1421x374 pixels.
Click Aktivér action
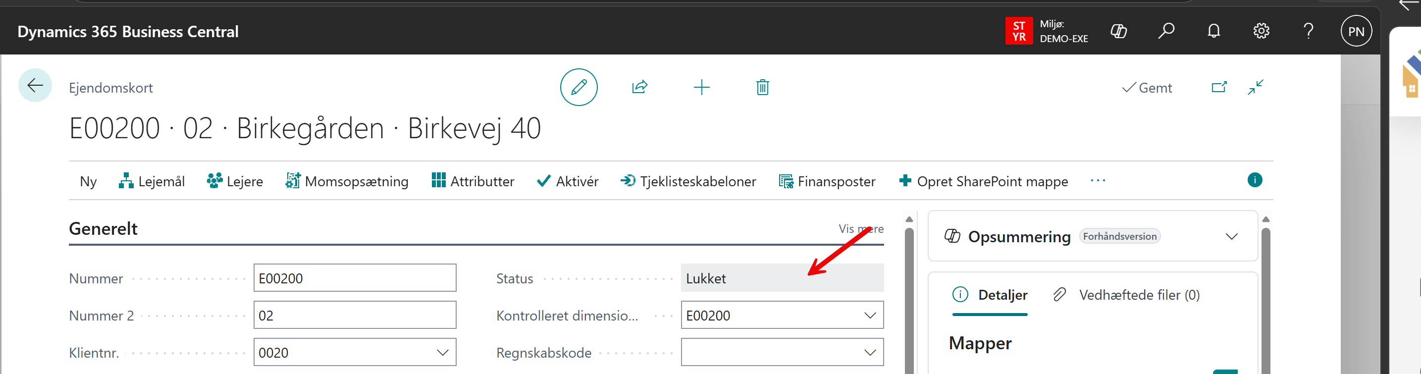pyautogui.click(x=568, y=181)
